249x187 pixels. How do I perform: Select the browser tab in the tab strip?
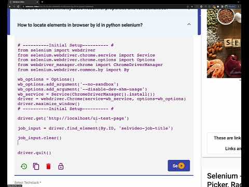pyautogui.click(x=24, y=2)
